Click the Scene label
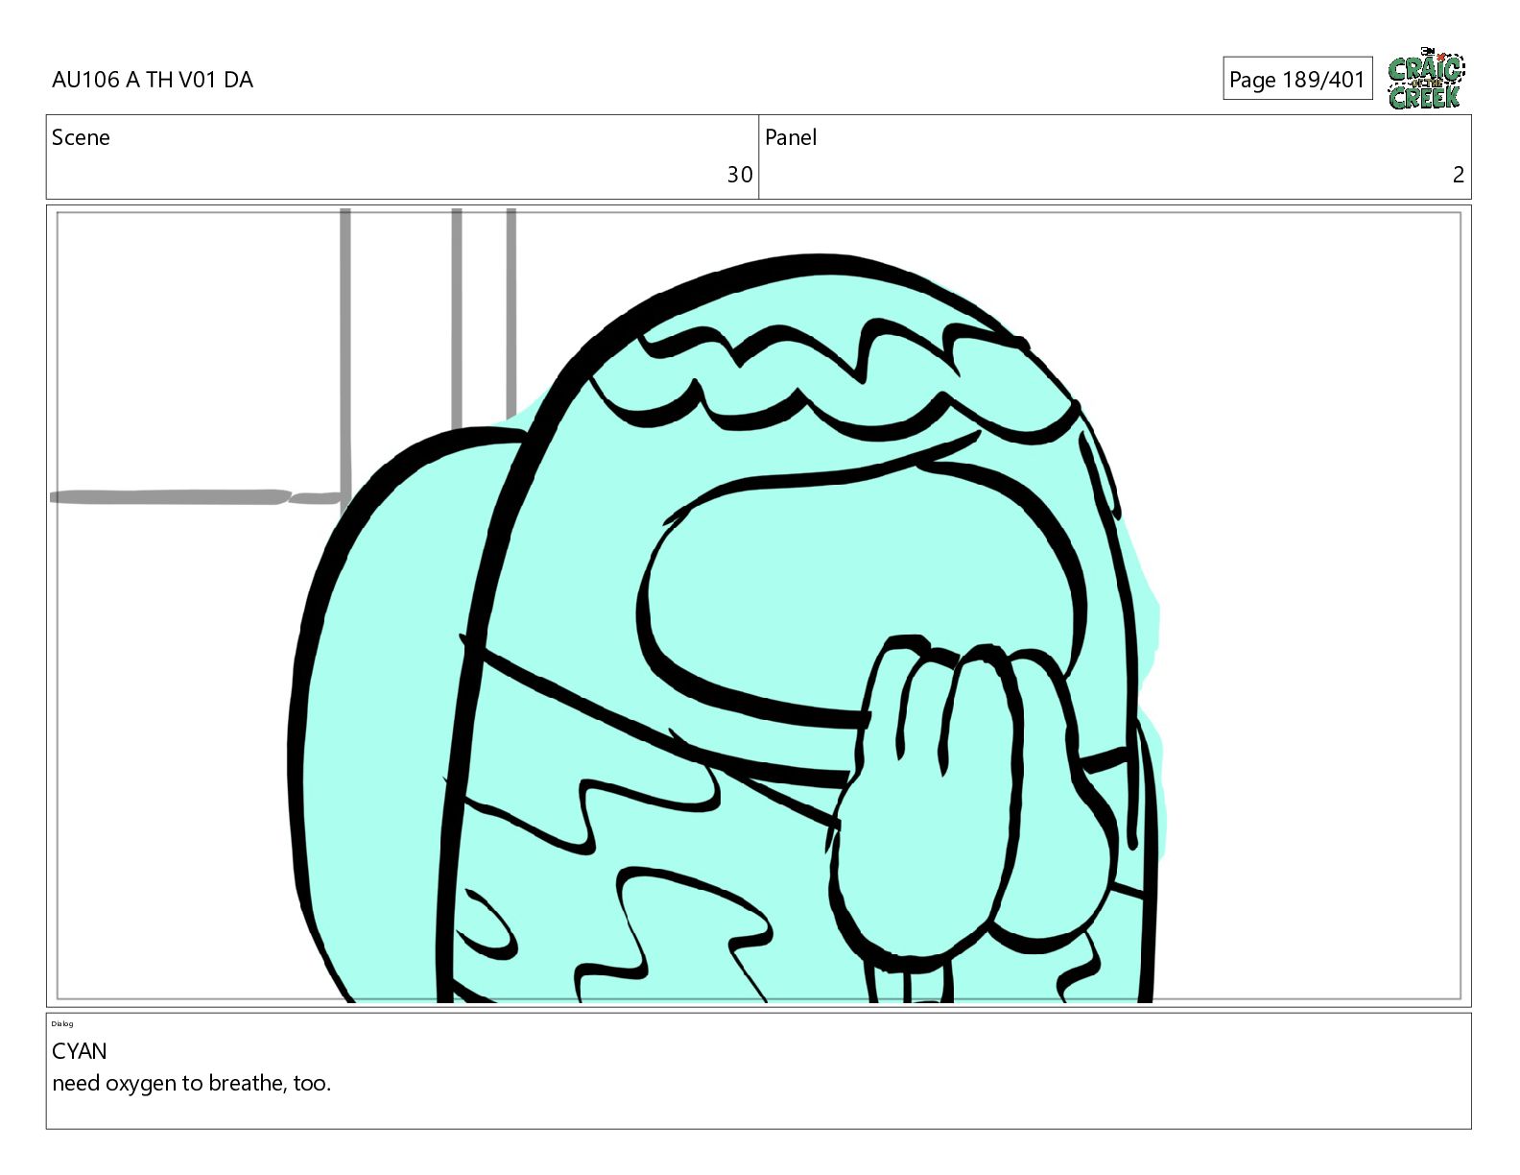This screenshot has width=1520, height=1175. 81,137
